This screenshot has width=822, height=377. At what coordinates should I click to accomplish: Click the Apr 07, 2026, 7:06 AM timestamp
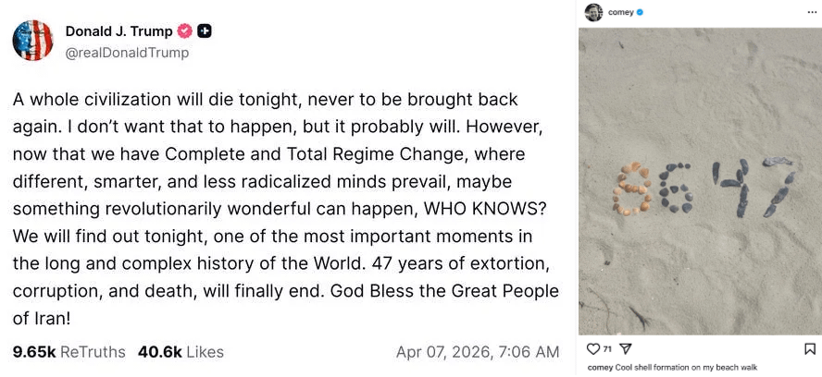pyautogui.click(x=478, y=352)
